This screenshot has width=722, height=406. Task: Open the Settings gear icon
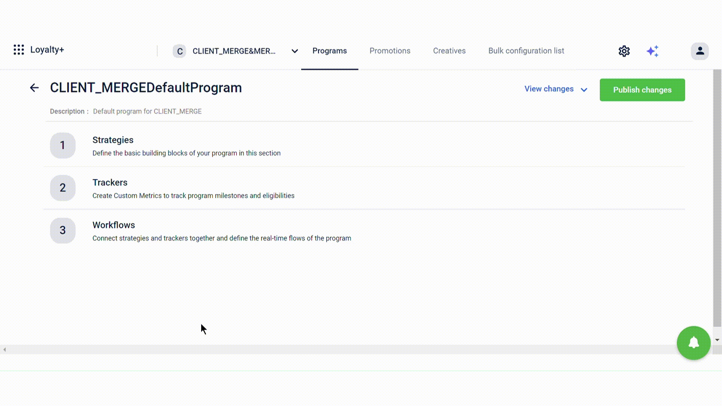[624, 51]
